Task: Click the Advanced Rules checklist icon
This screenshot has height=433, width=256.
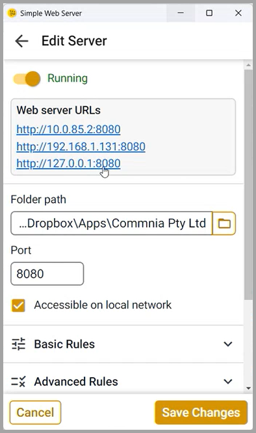Action: pyautogui.click(x=19, y=381)
